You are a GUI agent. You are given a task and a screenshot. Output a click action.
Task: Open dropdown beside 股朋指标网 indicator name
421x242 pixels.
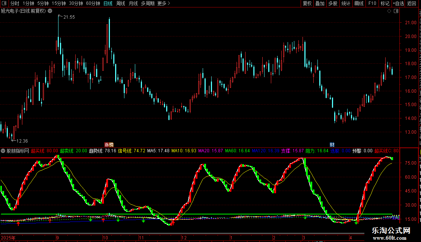(x=3, y=151)
